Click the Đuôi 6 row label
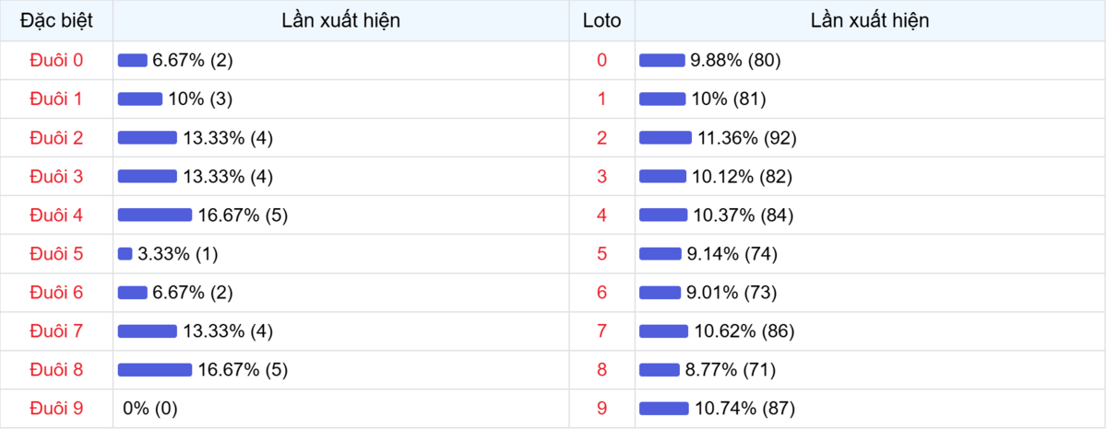This screenshot has height=429, width=1107. [56, 293]
